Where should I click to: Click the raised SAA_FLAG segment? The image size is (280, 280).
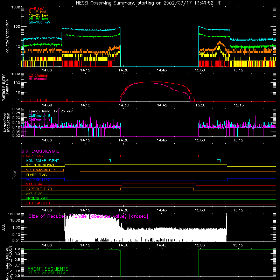pyautogui.click(x=159, y=183)
